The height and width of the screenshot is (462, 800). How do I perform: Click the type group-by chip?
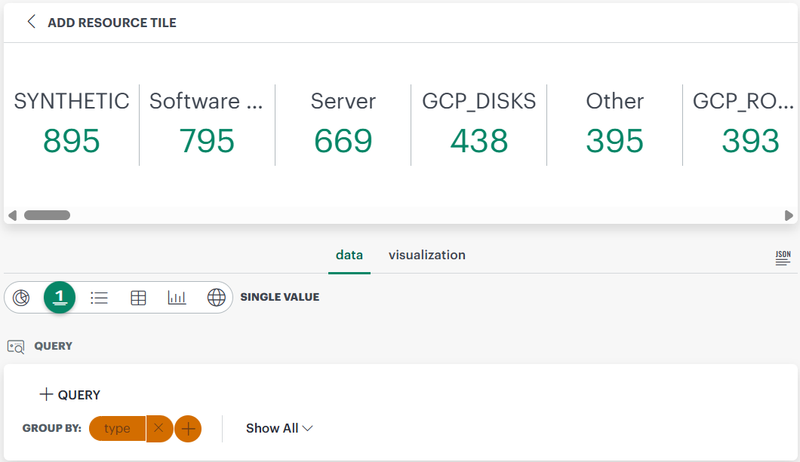pyautogui.click(x=118, y=428)
